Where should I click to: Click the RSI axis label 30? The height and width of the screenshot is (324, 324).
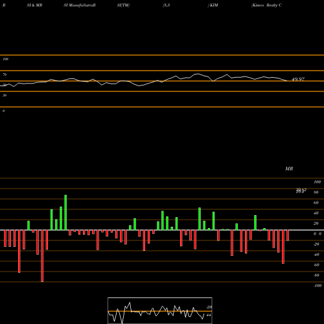coord(5,95)
